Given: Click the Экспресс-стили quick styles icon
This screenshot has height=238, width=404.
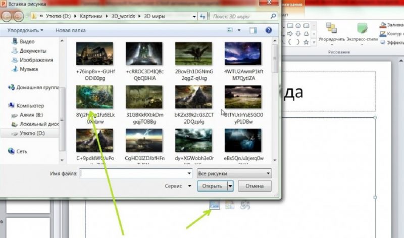Looking at the screenshot, I should pyautogui.click(x=362, y=28).
